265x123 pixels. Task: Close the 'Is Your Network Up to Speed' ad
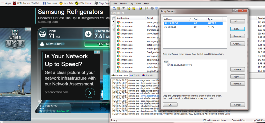click(99, 52)
